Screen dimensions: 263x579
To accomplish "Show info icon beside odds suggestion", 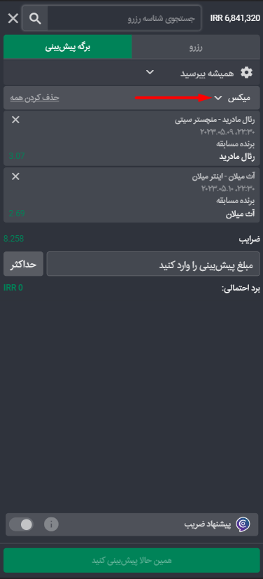I will [51, 524].
